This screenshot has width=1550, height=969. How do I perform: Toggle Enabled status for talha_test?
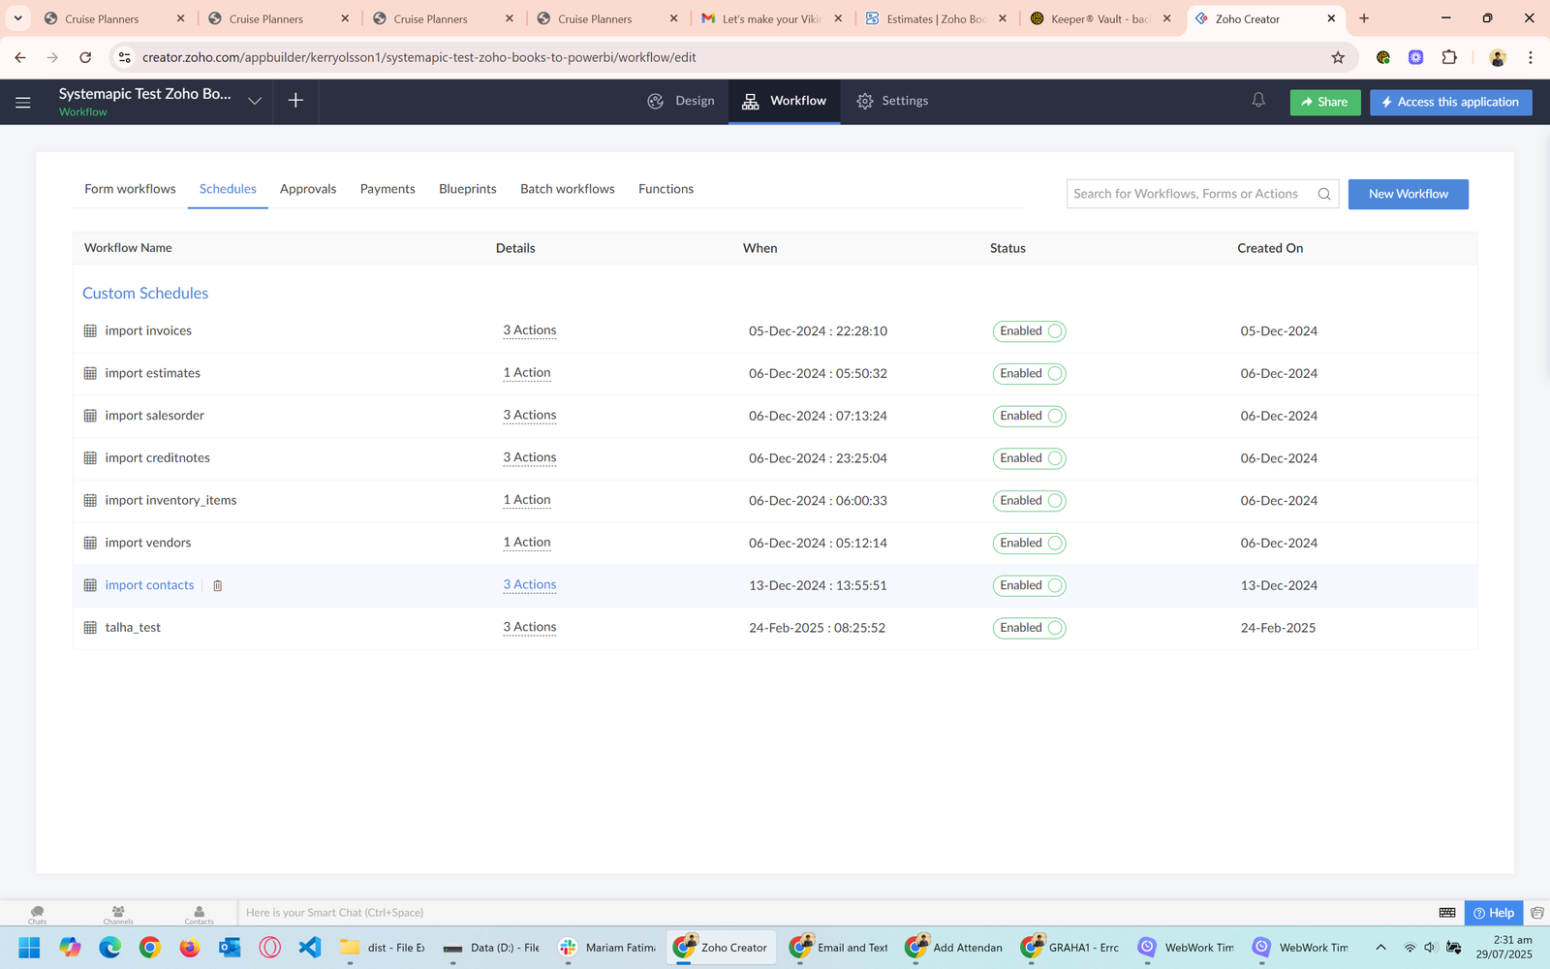1029,628
